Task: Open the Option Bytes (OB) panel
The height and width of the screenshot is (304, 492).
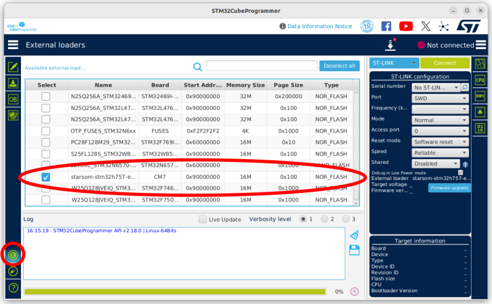Action: tap(13, 99)
